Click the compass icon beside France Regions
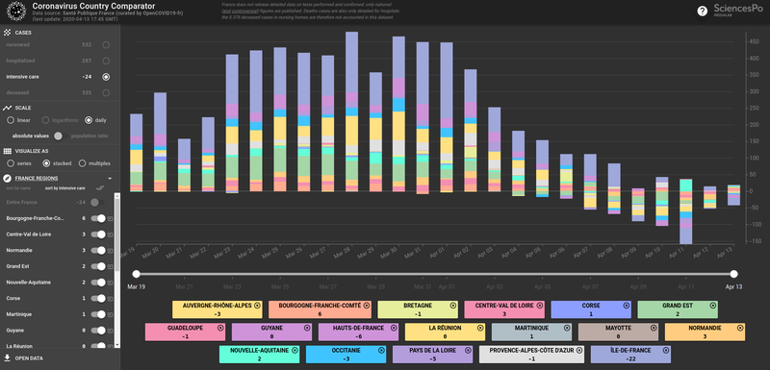This screenshot has height=370, width=770. click(8, 179)
